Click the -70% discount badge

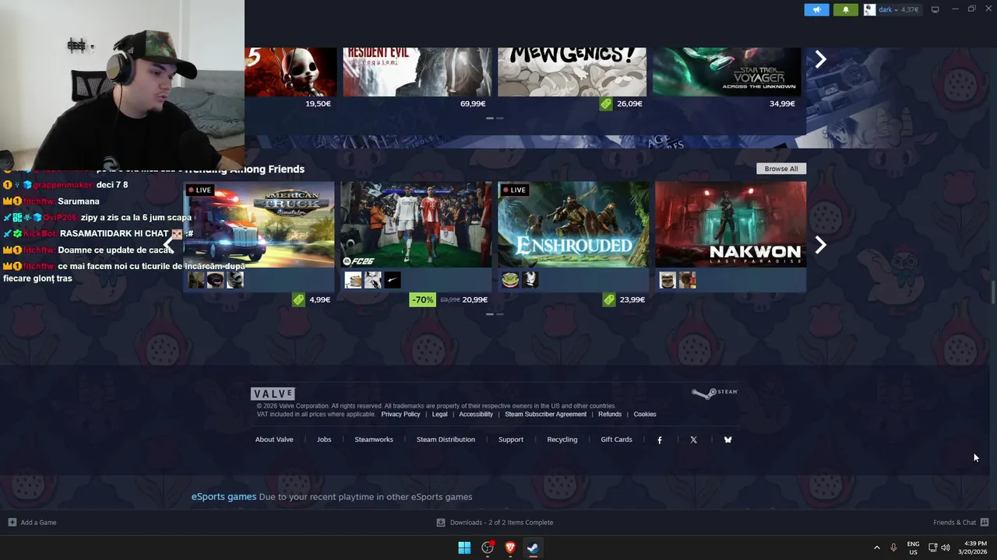point(422,299)
